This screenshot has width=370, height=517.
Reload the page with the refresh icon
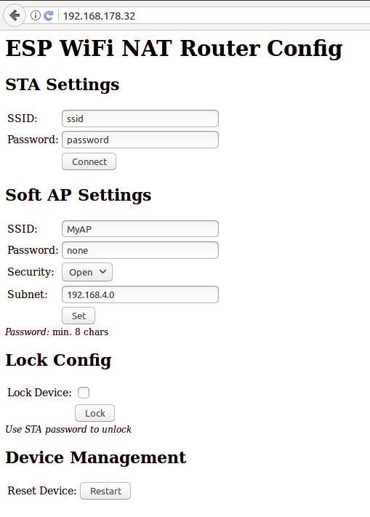point(49,15)
